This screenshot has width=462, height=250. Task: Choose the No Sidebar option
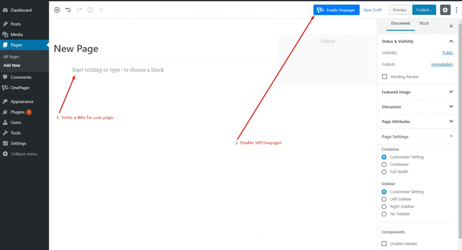(x=384, y=214)
